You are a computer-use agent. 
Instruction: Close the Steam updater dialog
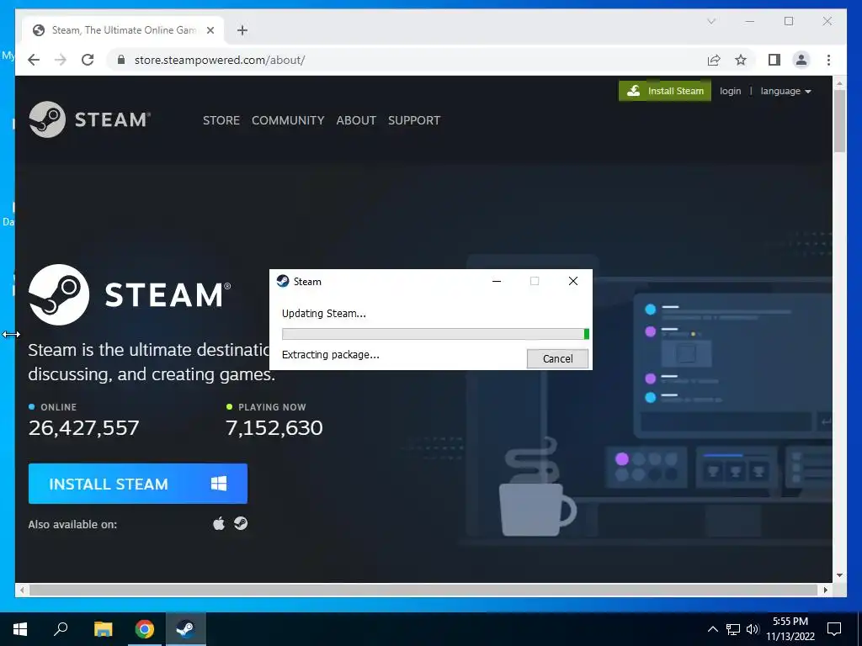(572, 281)
